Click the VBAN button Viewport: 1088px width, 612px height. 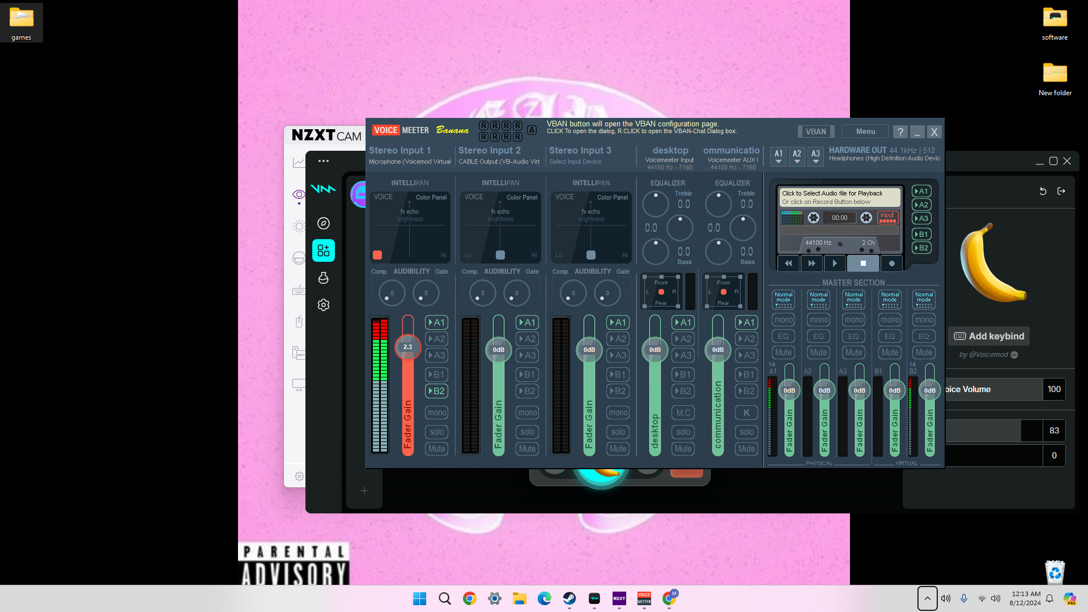click(815, 131)
